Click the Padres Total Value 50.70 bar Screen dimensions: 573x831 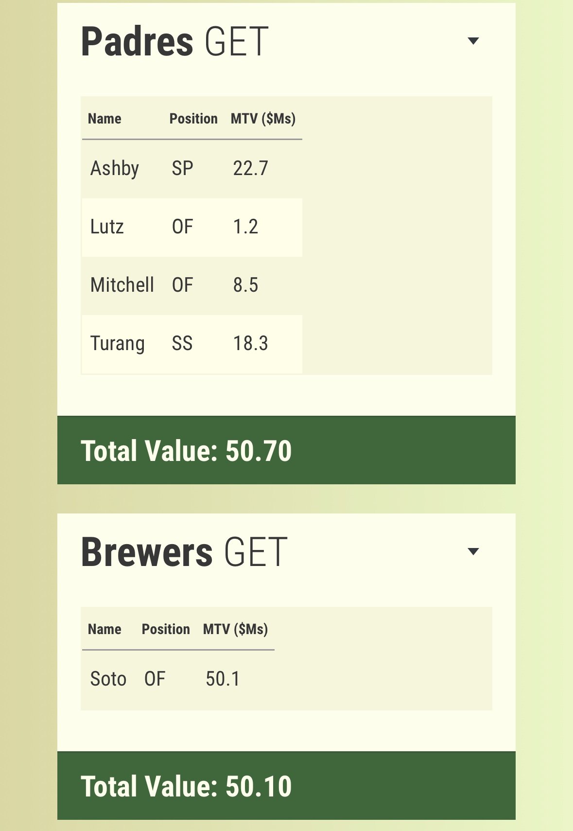point(286,450)
